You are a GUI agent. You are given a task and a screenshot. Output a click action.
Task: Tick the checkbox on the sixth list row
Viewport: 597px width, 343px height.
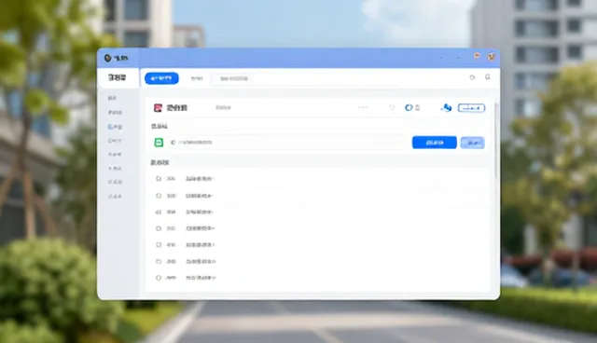159,261
